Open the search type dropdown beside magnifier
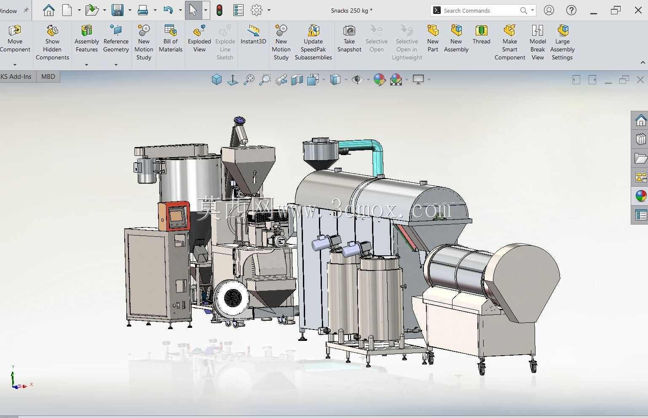Viewport: 648px width, 418px height. click(533, 10)
